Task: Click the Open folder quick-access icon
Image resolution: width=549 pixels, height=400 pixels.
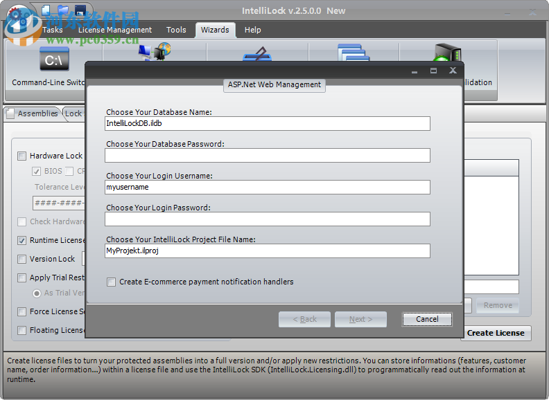Action: tap(63, 10)
